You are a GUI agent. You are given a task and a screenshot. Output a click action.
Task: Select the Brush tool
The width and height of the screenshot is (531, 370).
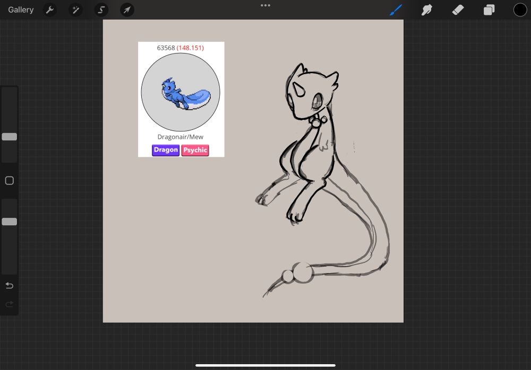coord(396,10)
